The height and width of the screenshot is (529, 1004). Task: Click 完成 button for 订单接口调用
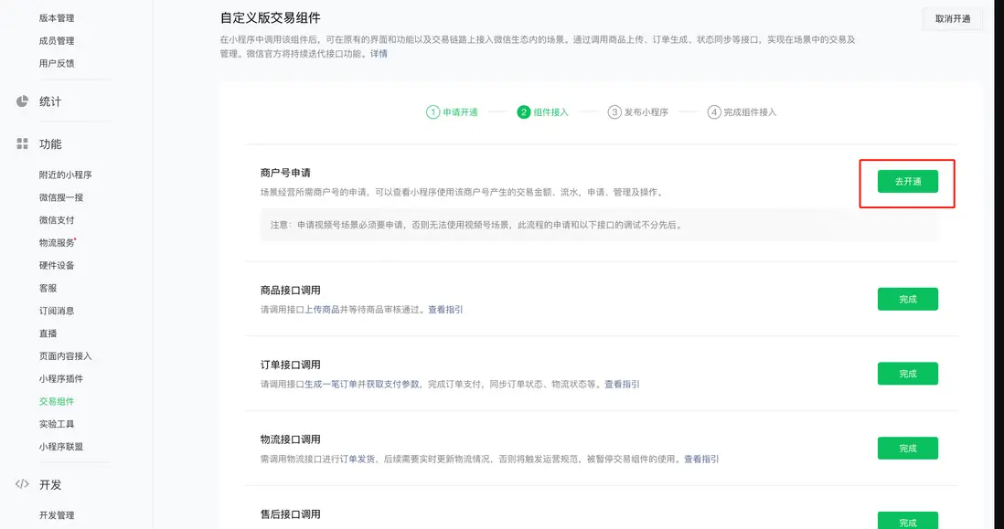pos(907,374)
